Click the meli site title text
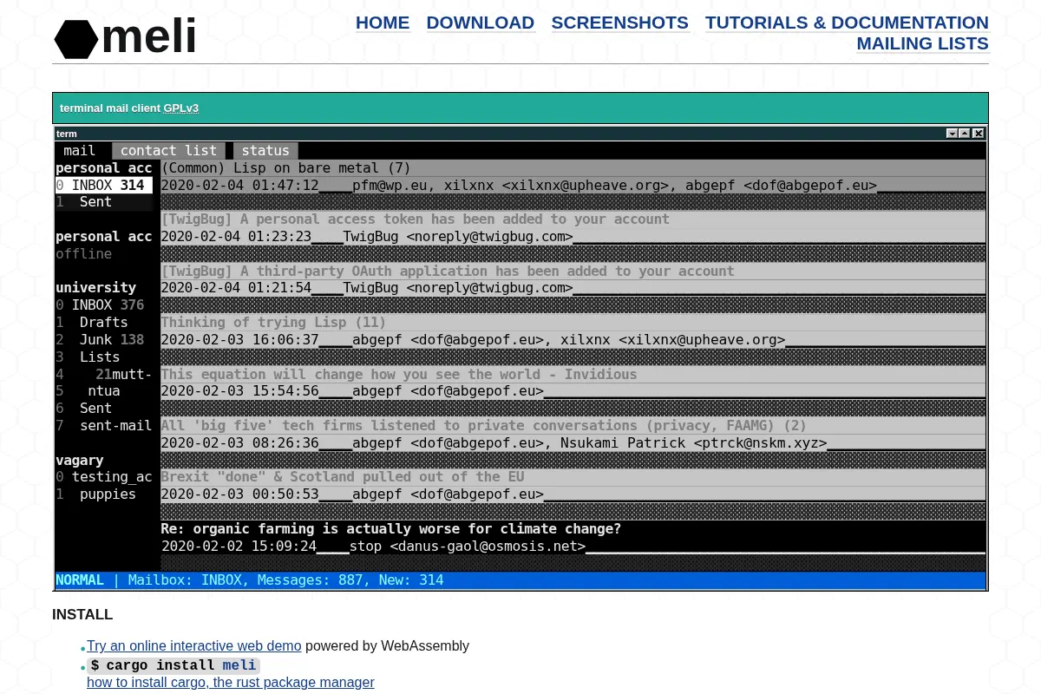1041x694 pixels. tap(149, 36)
